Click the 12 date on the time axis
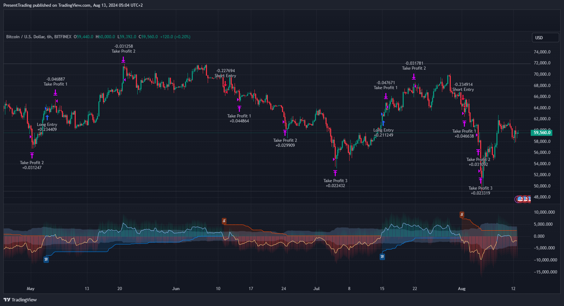564x306 pixels. [513, 289]
